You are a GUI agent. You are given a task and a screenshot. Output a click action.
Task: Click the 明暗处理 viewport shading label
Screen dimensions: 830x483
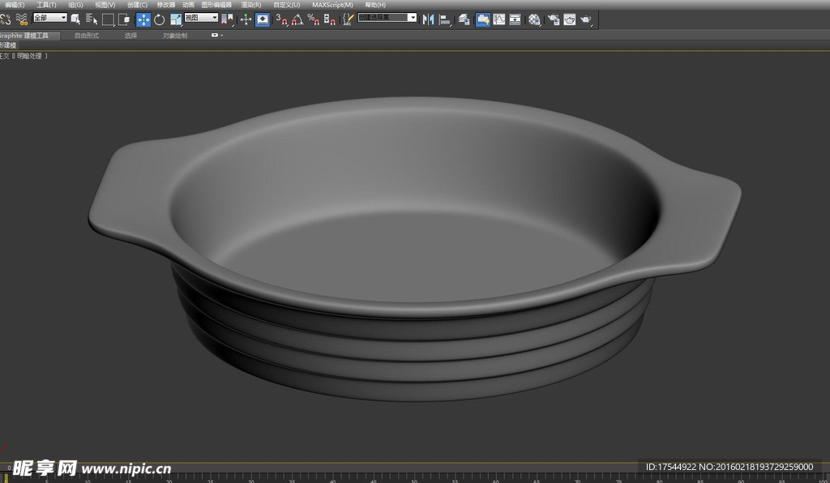[30, 56]
